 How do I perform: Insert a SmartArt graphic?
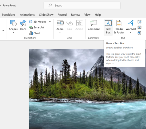(x=37, y=28)
